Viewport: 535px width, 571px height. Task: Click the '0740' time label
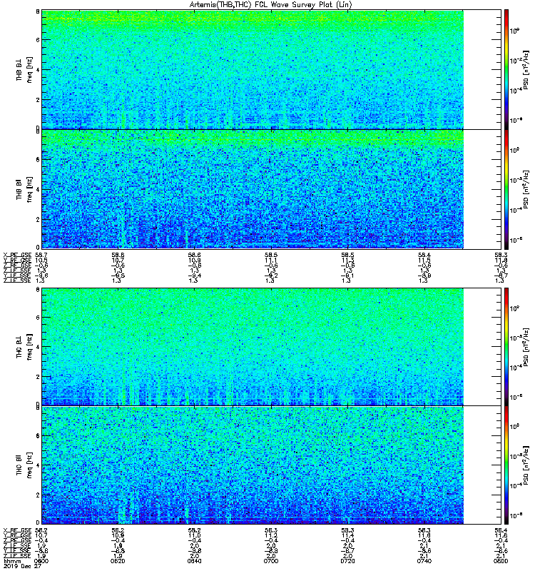pos(424,561)
